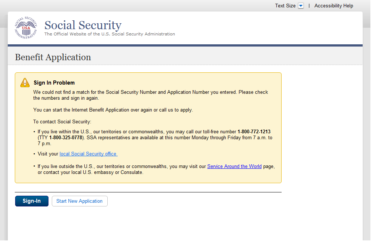Follow the local Social Security office link

point(88,154)
